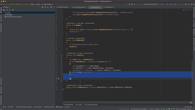Click the search magnifier in the Explorer toolbar

tap(13, 10)
